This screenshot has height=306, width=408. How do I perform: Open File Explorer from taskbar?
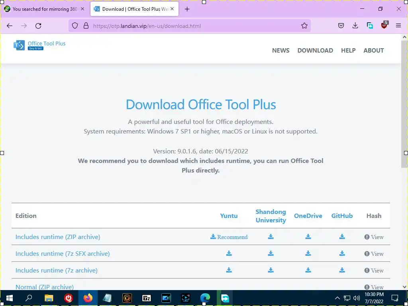49,298
